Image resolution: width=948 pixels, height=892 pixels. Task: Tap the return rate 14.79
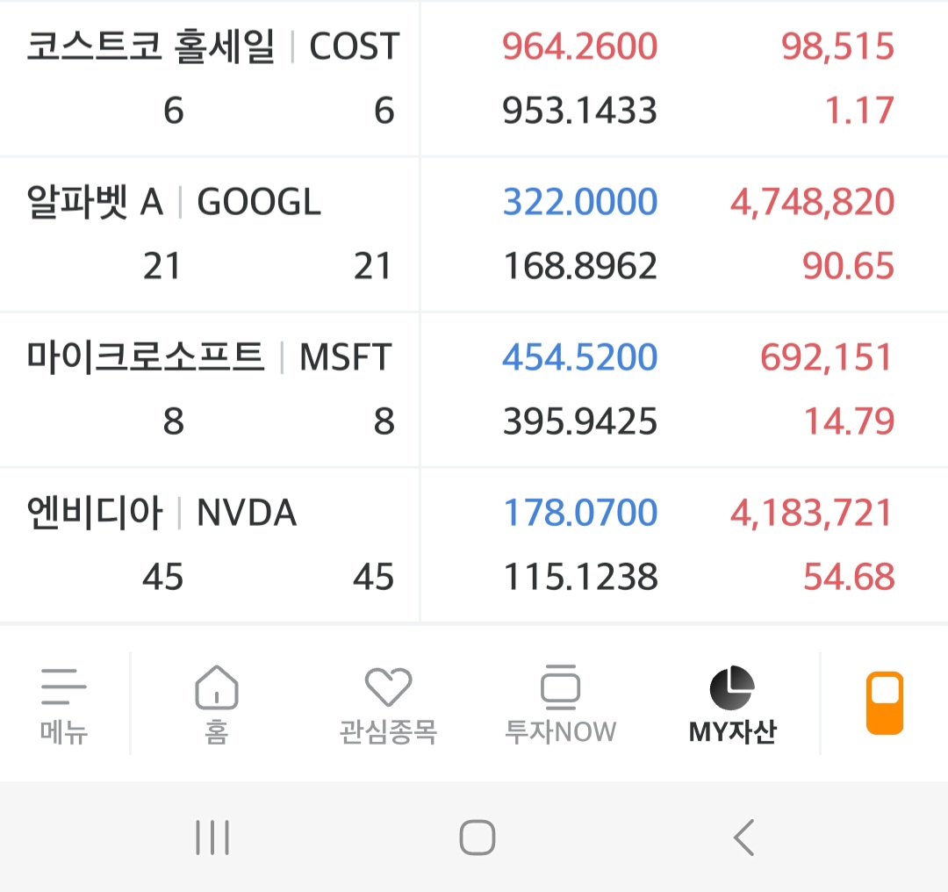tap(850, 421)
